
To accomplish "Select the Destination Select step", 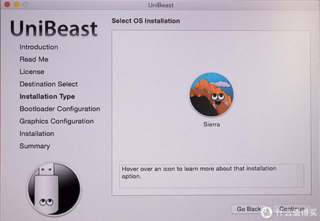I will [48, 84].
